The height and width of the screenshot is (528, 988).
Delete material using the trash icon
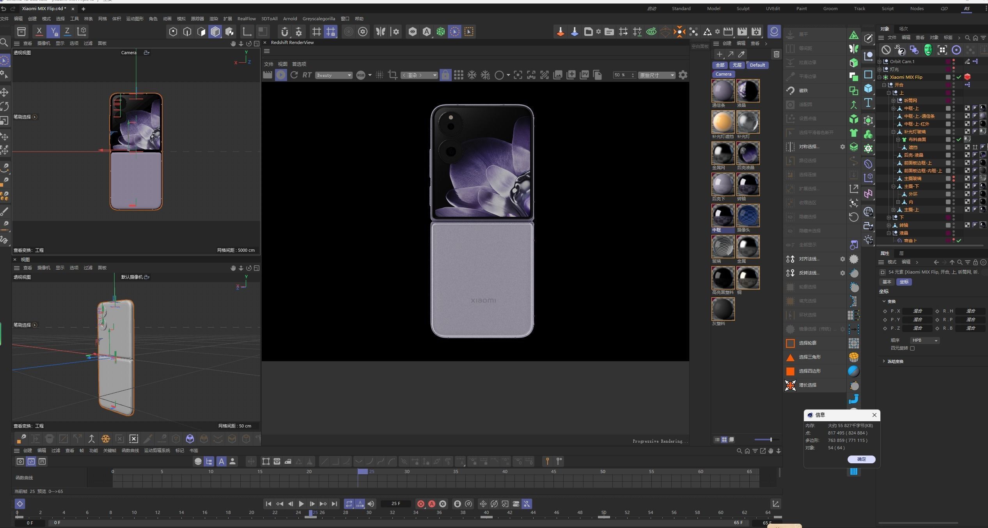pos(776,54)
